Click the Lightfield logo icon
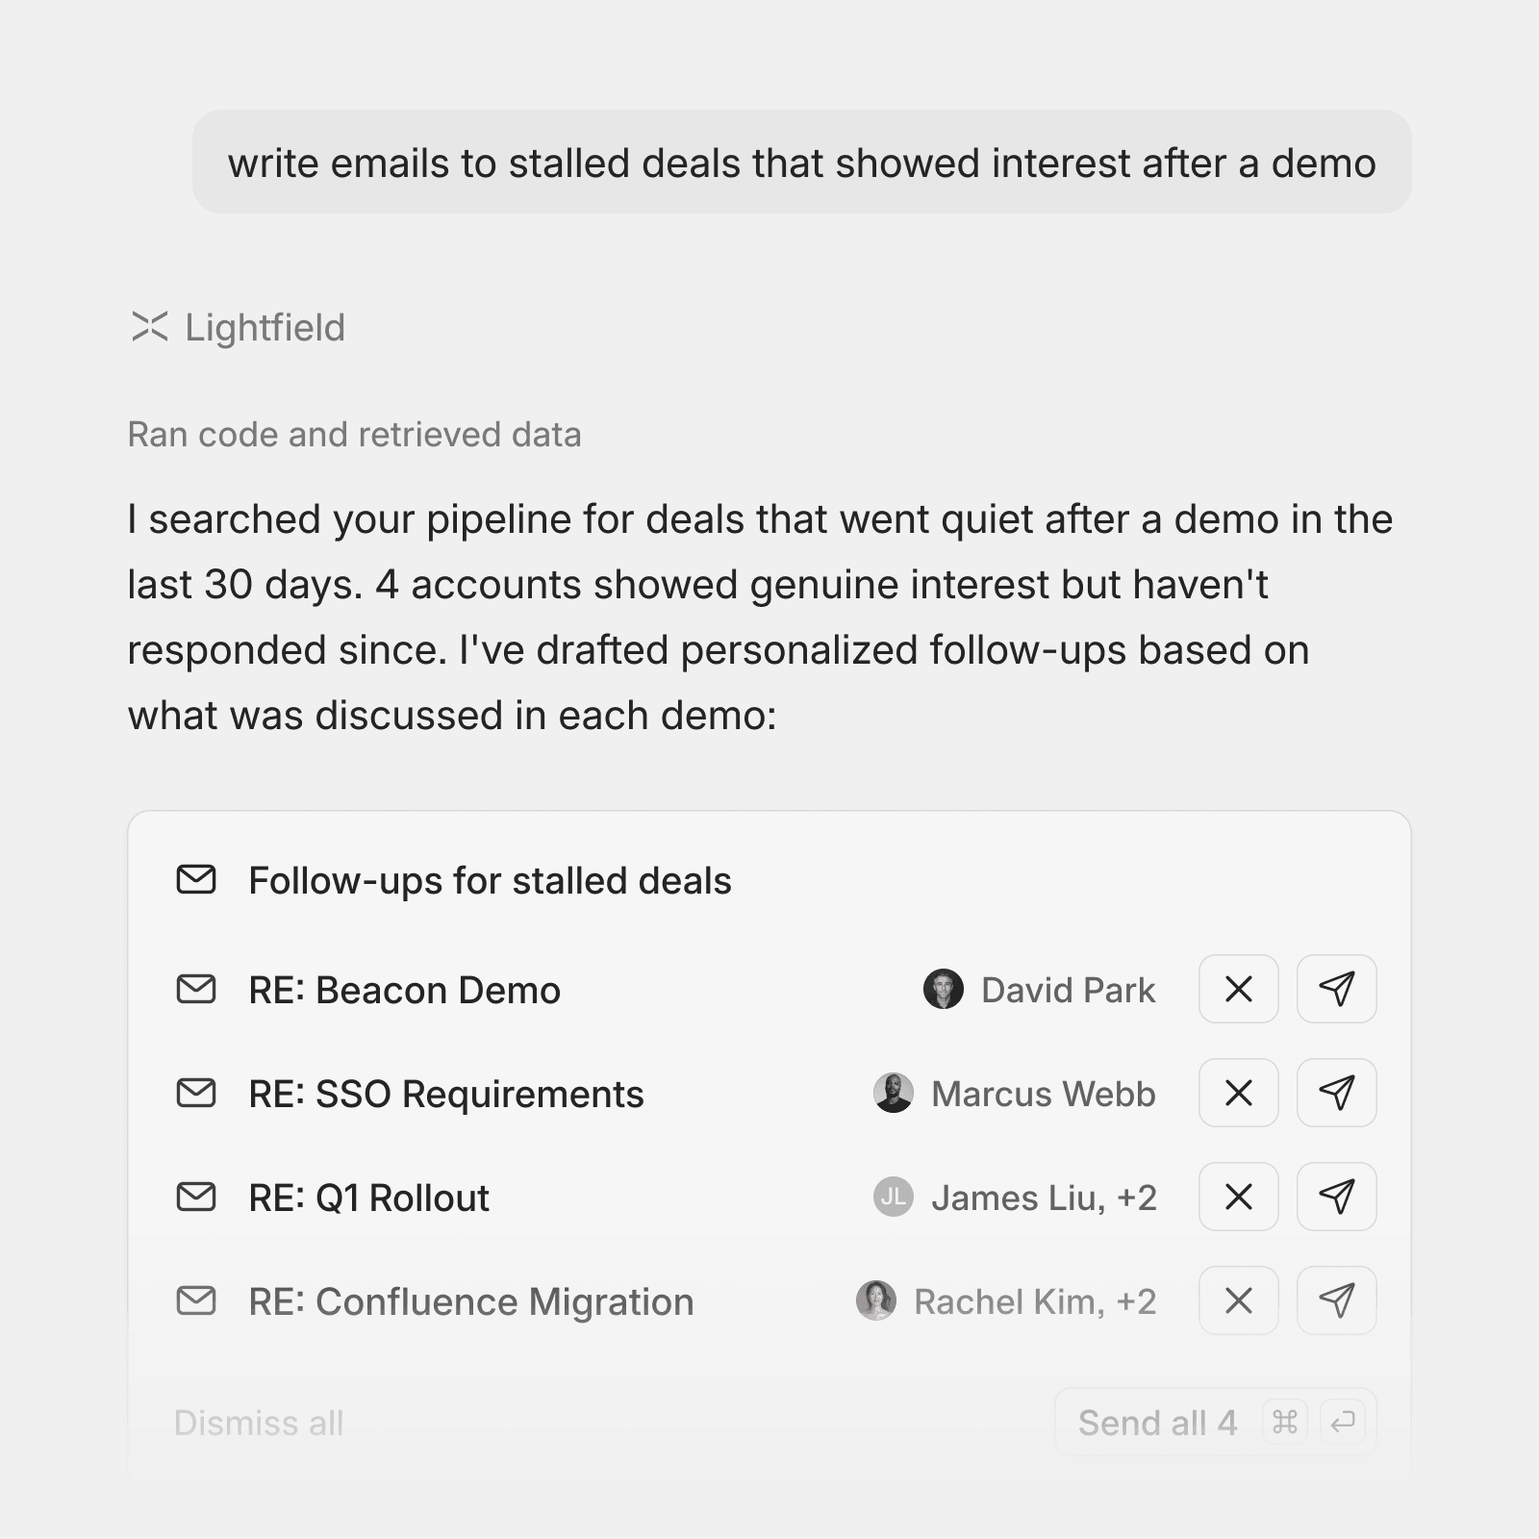The width and height of the screenshot is (1539, 1539). pyautogui.click(x=150, y=327)
